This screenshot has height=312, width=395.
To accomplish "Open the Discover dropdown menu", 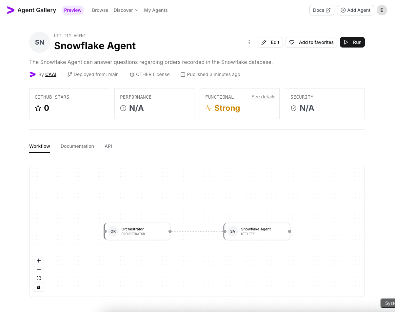I will [x=126, y=10].
